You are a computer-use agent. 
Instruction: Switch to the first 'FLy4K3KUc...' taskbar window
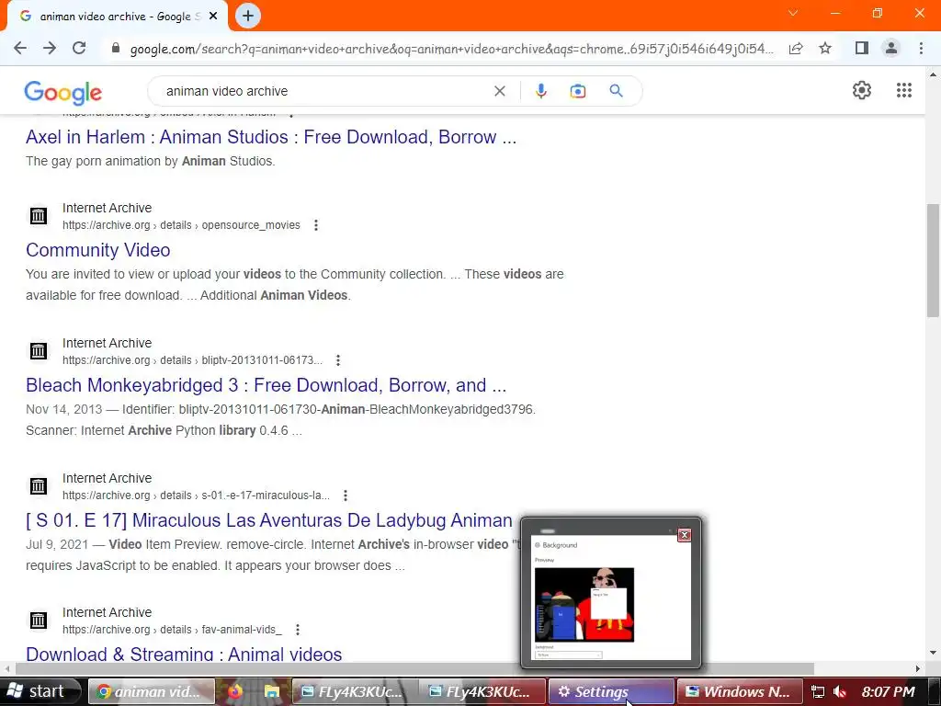(x=355, y=691)
